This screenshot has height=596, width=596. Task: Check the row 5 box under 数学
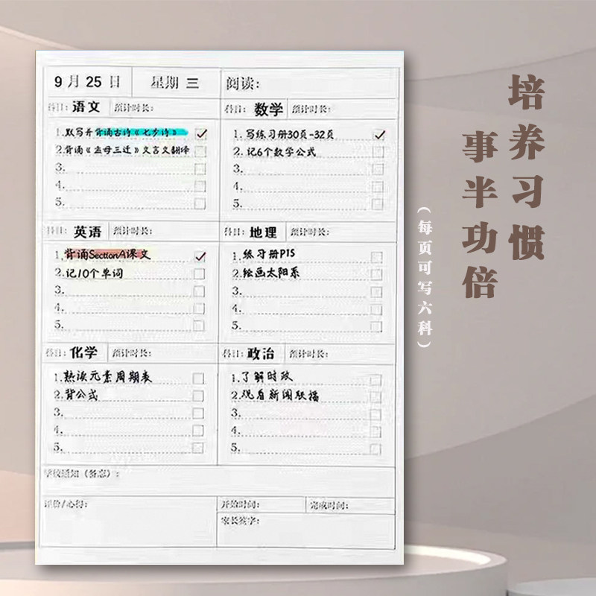tap(378, 204)
